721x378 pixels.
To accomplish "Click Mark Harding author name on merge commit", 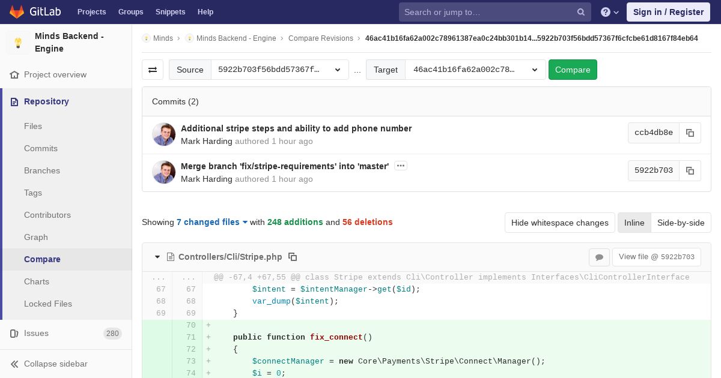I will click(x=207, y=179).
